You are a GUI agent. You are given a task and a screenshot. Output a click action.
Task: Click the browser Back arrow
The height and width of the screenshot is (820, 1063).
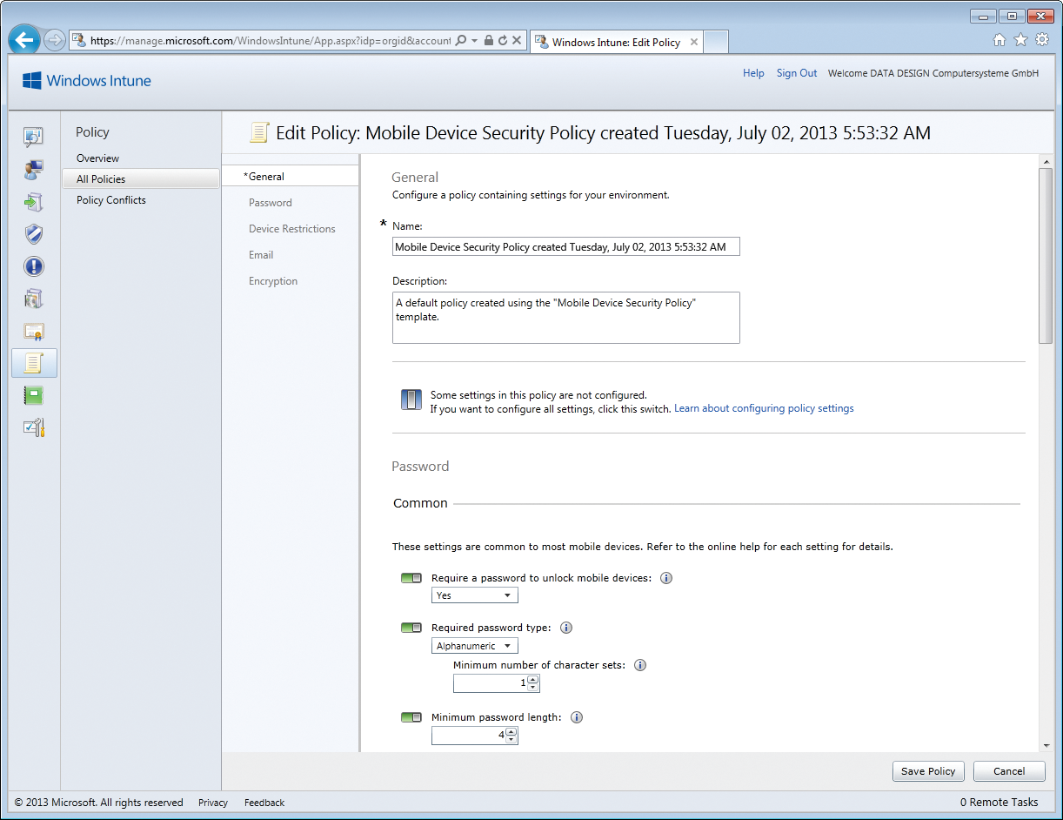pyautogui.click(x=24, y=40)
